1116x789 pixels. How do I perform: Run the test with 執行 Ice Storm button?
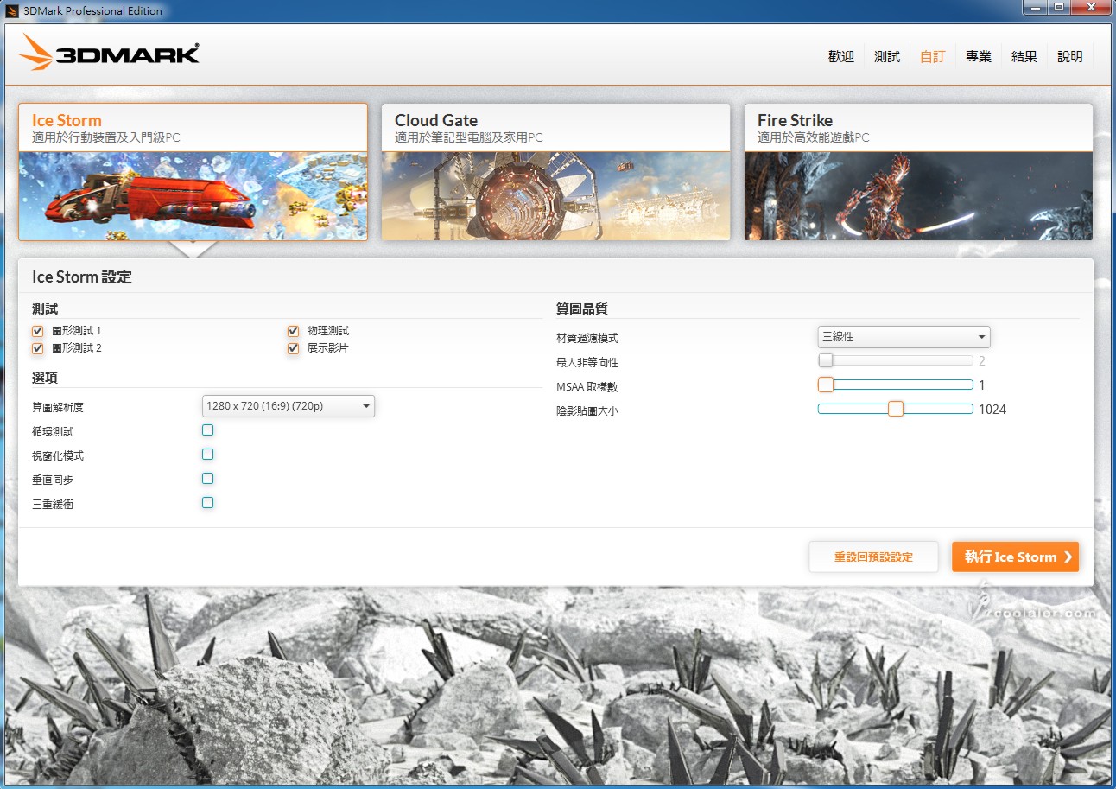[x=1015, y=557]
